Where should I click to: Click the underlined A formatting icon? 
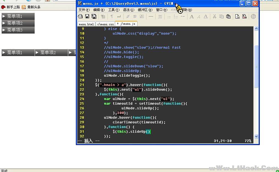[205, 17]
